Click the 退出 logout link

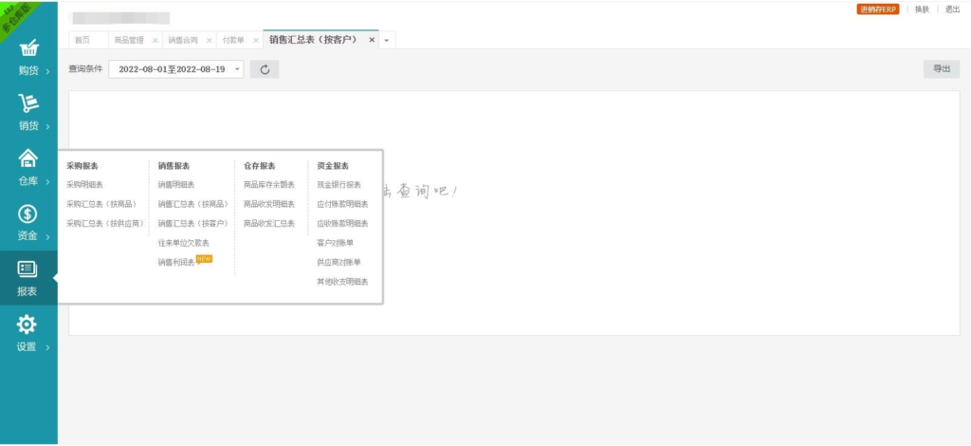952,9
